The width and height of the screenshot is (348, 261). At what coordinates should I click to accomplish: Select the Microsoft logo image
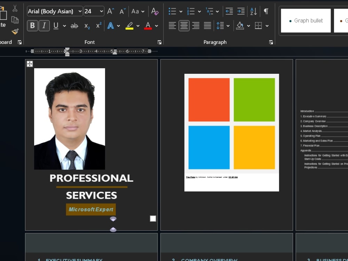[232, 124]
